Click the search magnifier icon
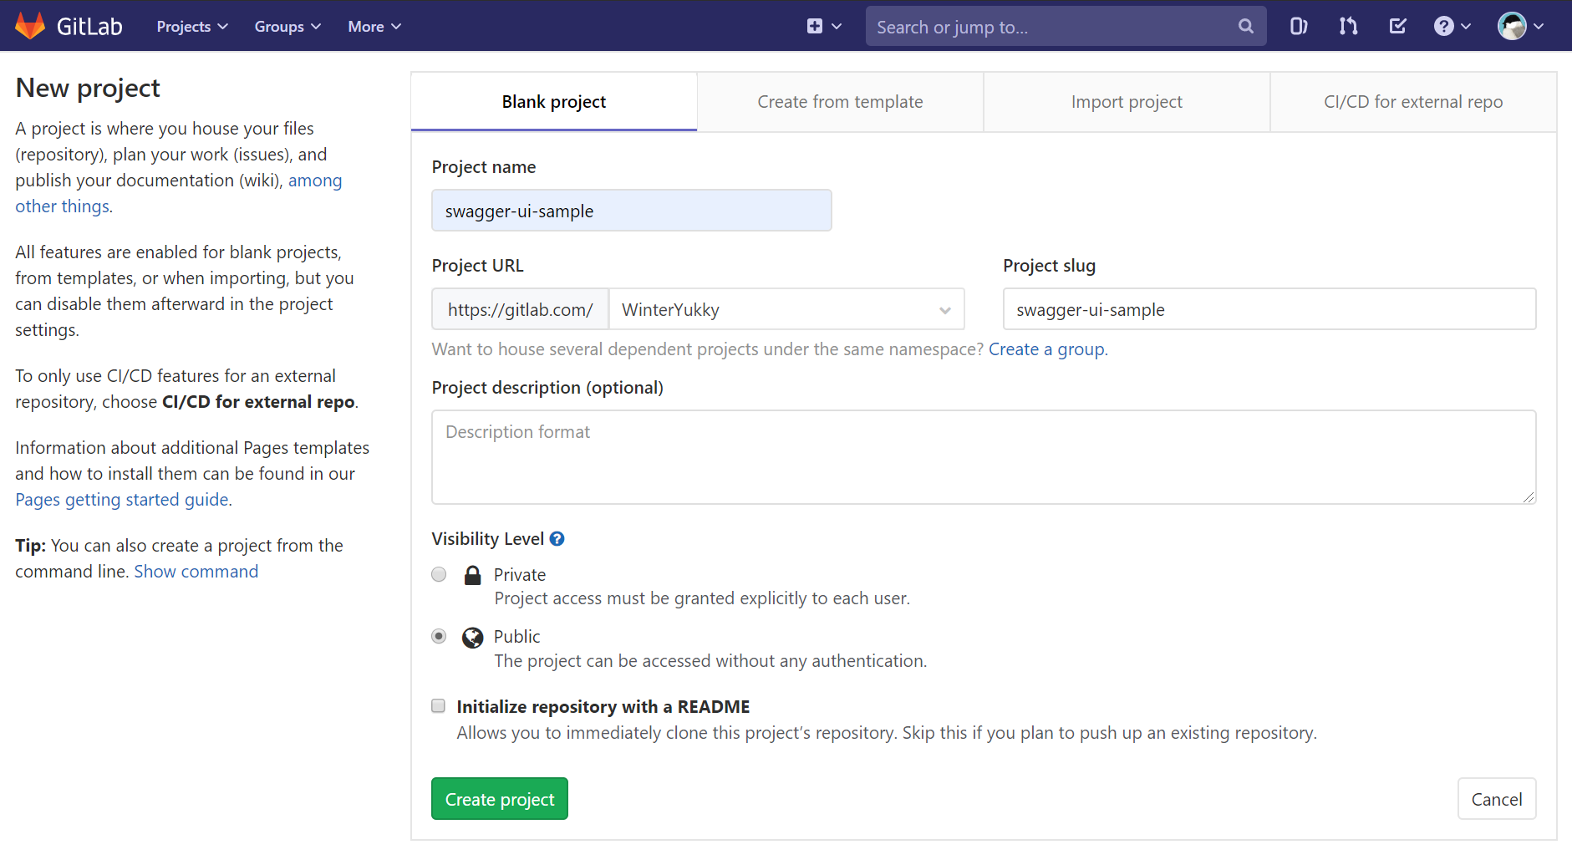The width and height of the screenshot is (1572, 865). (x=1246, y=26)
